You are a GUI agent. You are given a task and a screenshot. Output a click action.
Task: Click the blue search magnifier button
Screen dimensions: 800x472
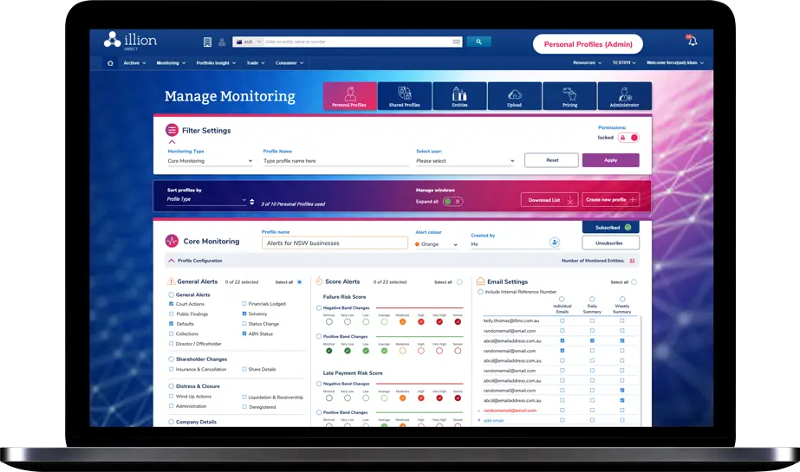(478, 42)
